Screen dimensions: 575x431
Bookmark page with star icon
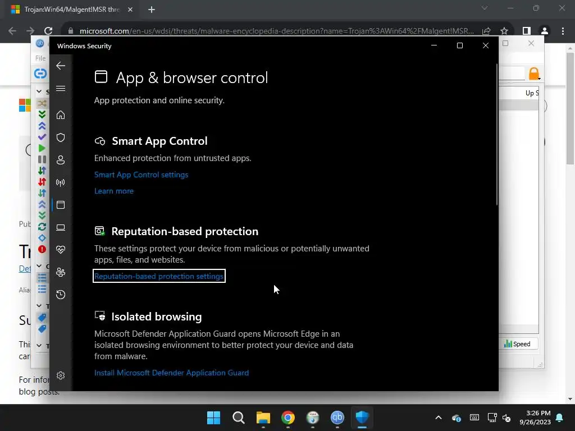click(x=504, y=31)
